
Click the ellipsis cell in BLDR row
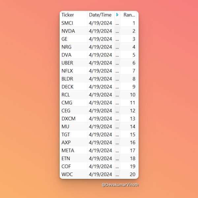pyautogui.click(x=117, y=79)
